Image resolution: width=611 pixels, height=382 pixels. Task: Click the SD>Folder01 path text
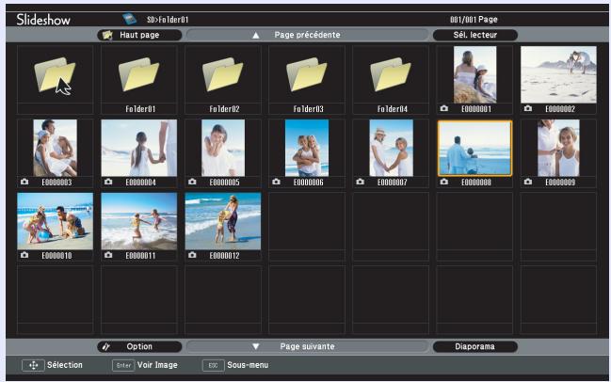click(x=168, y=20)
